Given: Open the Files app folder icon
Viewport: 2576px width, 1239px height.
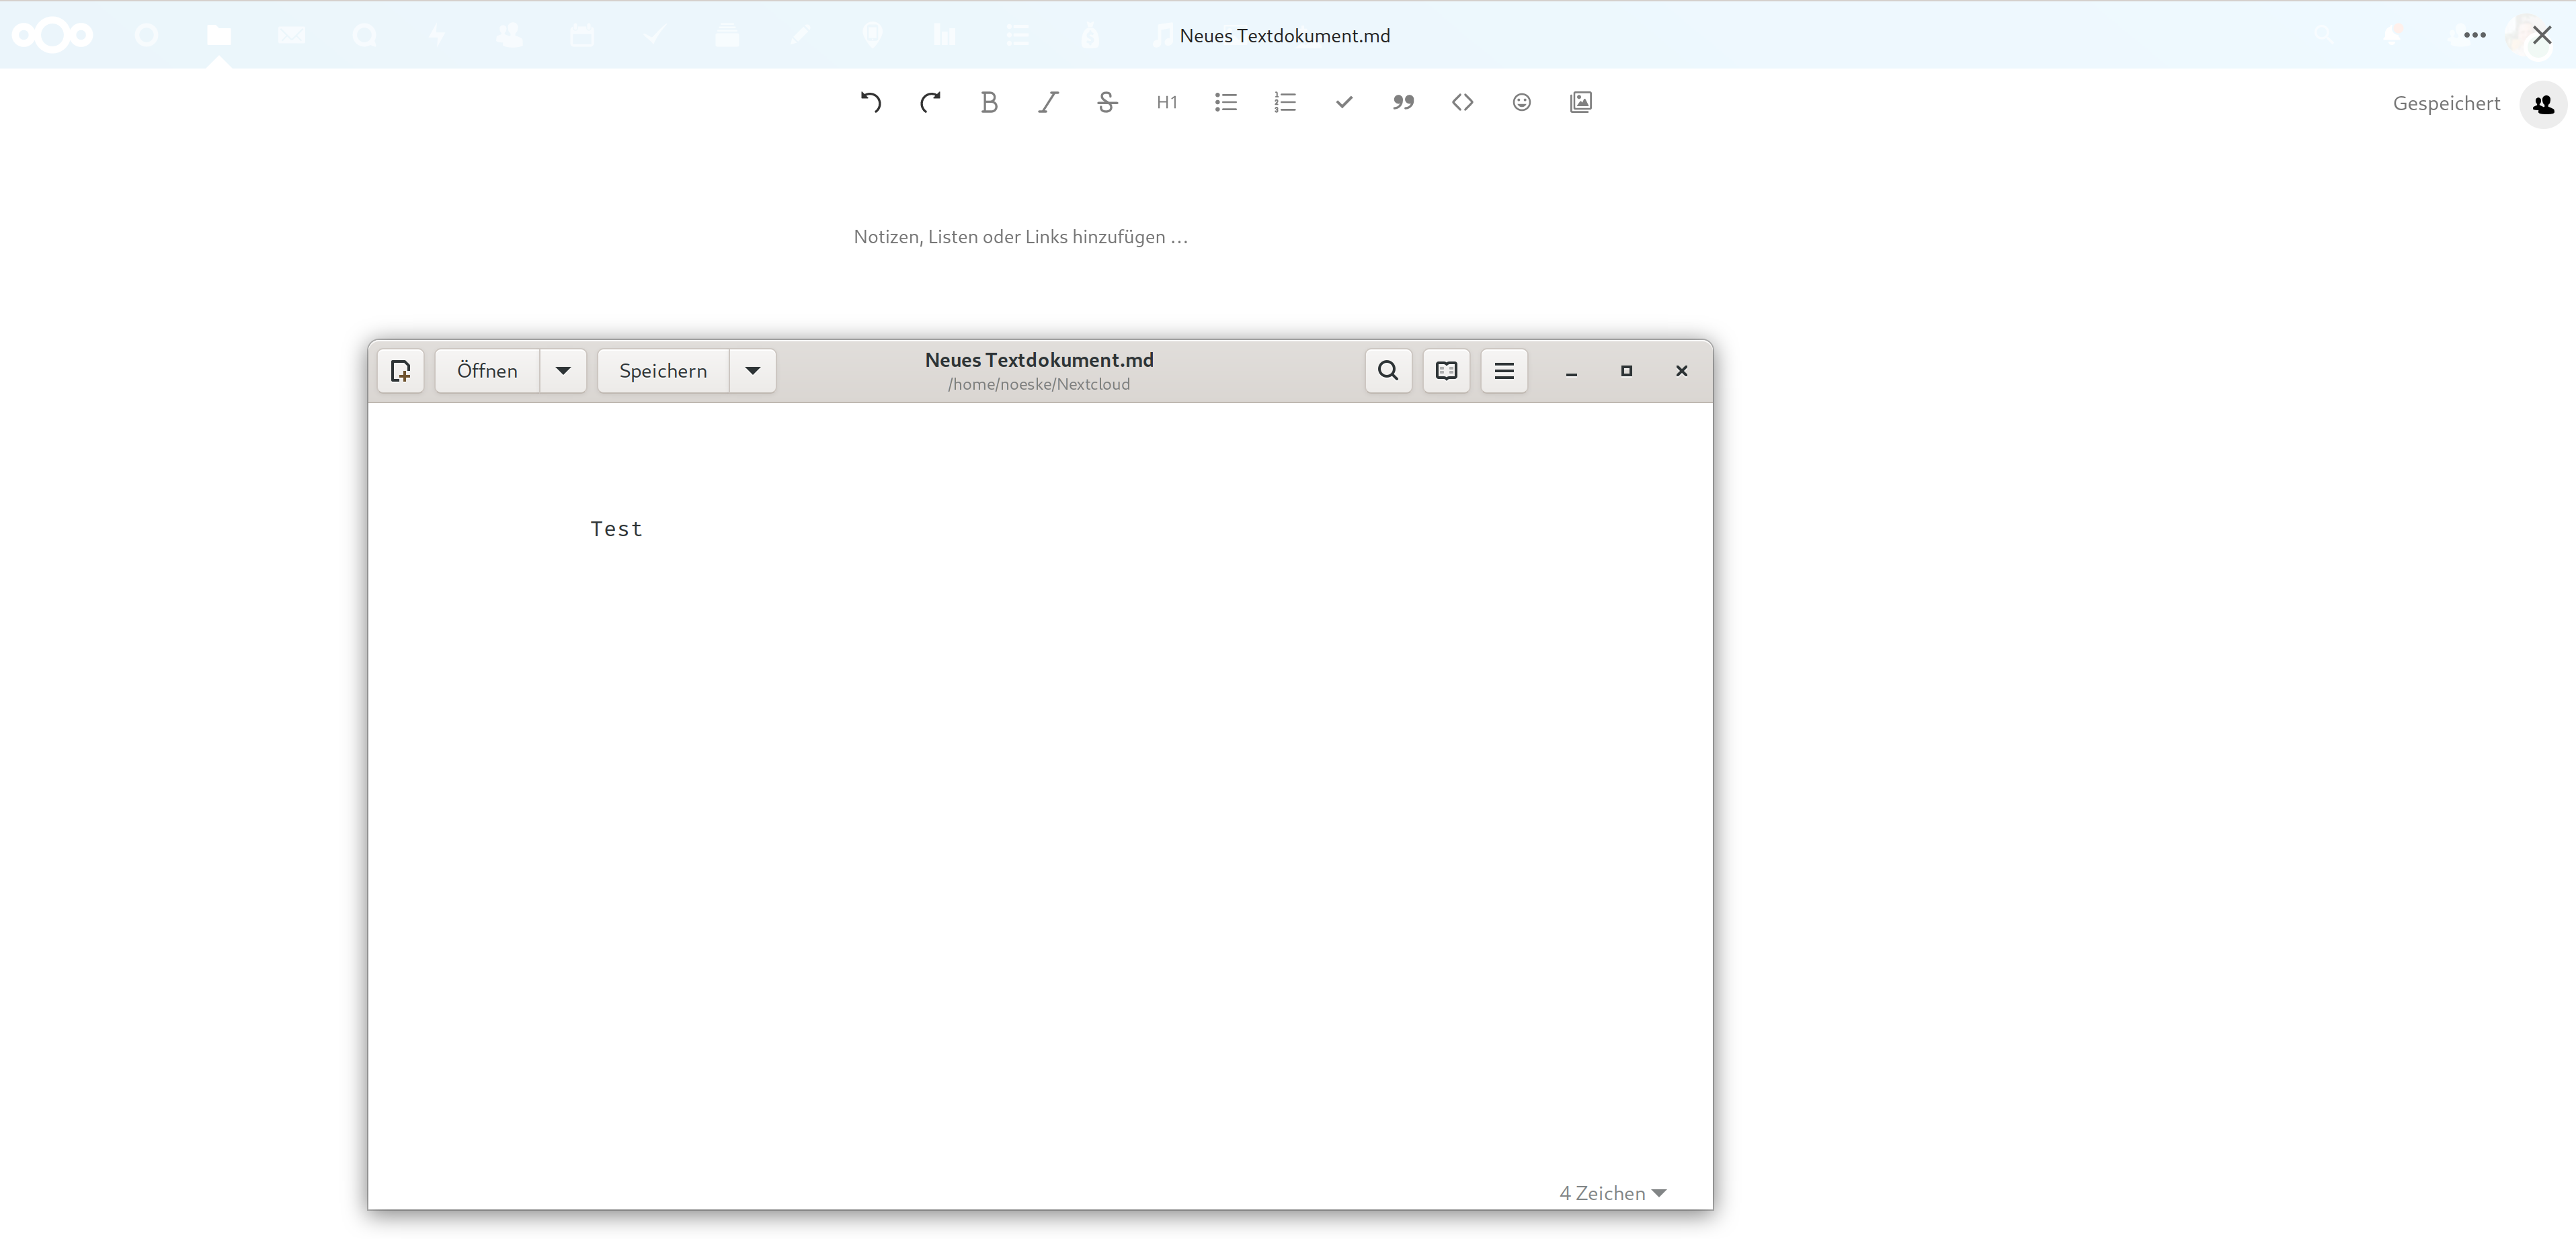Looking at the screenshot, I should [x=219, y=35].
